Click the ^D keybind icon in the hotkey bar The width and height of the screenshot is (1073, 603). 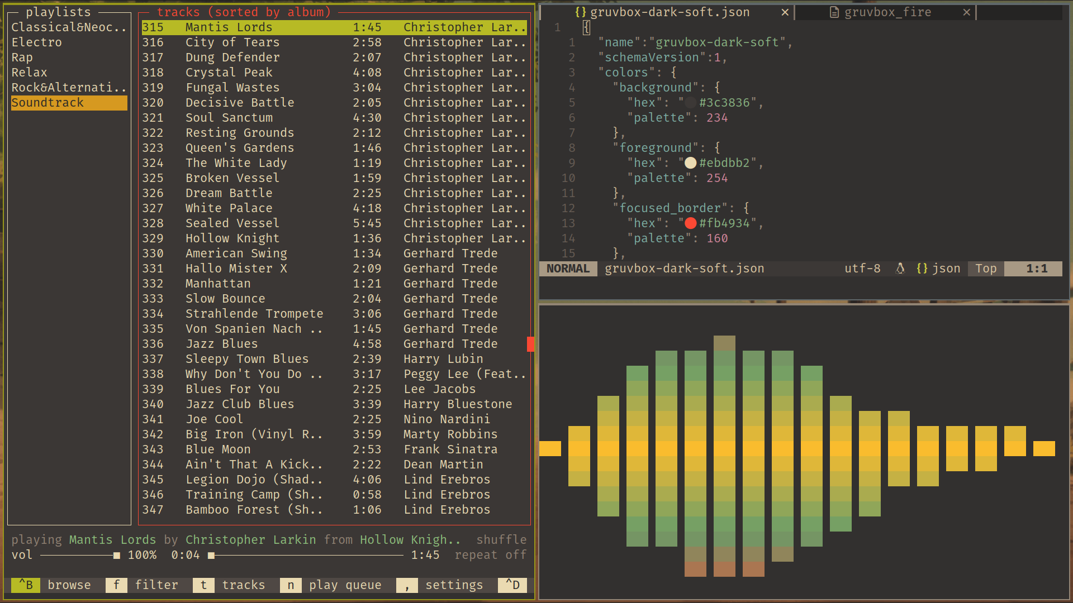point(512,585)
